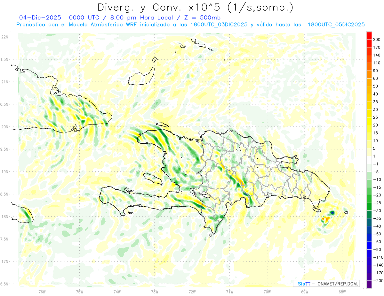Click the '21N' latitude label

(x=5, y=82)
